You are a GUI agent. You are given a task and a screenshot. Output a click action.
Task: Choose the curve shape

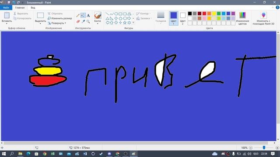[112, 14]
